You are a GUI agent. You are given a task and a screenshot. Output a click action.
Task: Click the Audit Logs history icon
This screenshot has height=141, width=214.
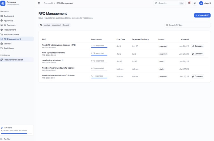coord(2,48)
